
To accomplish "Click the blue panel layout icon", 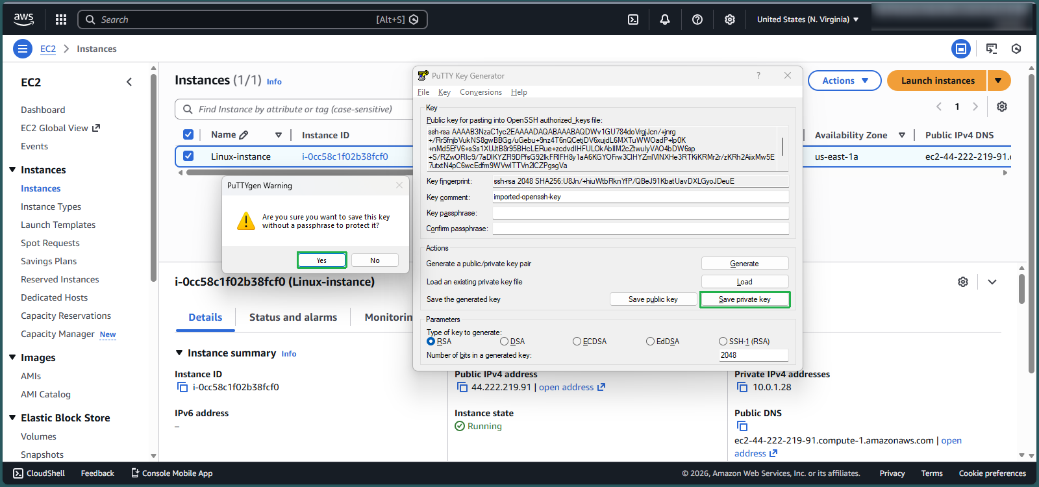I will [x=961, y=49].
